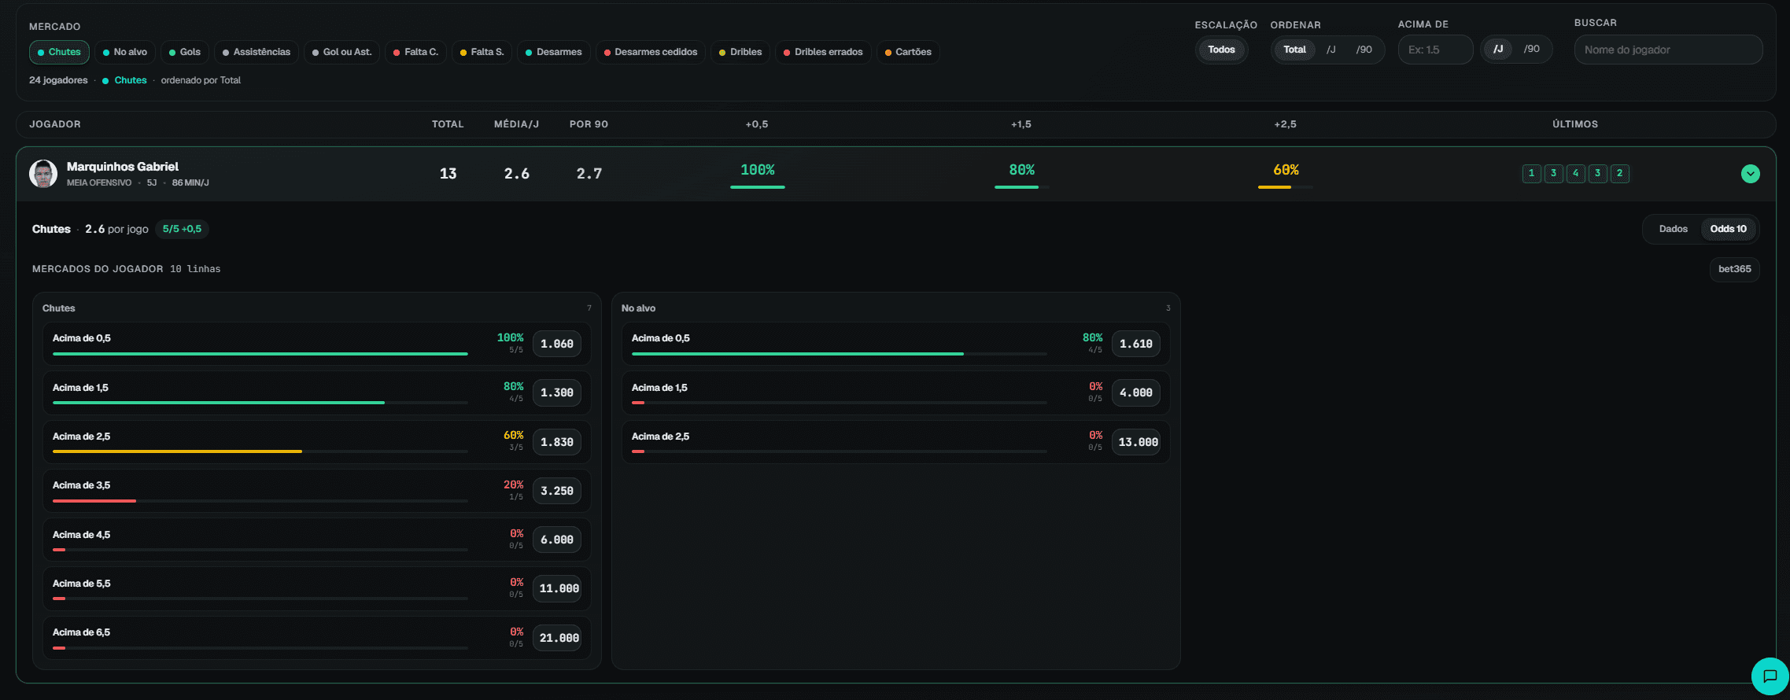Collapse Marquinhos Gabriel row with green chevron
1790x700 pixels.
pos(1750,174)
